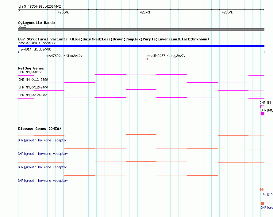Open the GHR|NM_000163 transcript label
This screenshot has width=273, height=217.
[30, 72]
